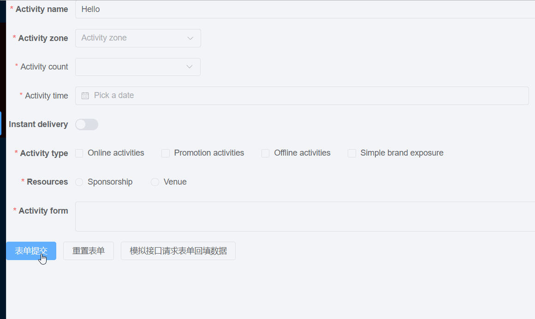535x319 pixels.
Task: Click the Activity form text area
Action: pos(305,216)
